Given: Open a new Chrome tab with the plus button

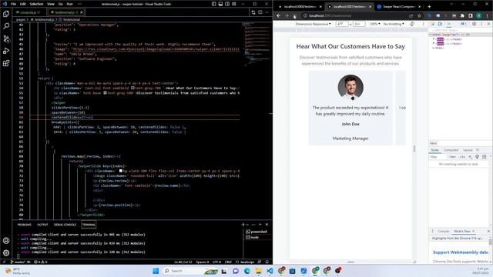Looking at the screenshot, I should click(429, 7).
